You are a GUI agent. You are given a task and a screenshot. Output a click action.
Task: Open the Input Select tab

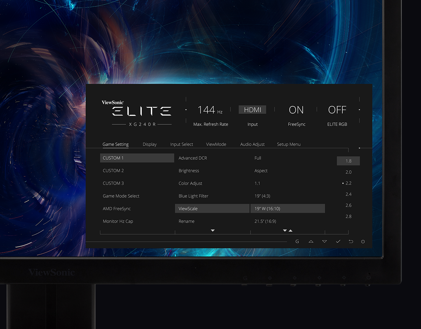coord(182,144)
